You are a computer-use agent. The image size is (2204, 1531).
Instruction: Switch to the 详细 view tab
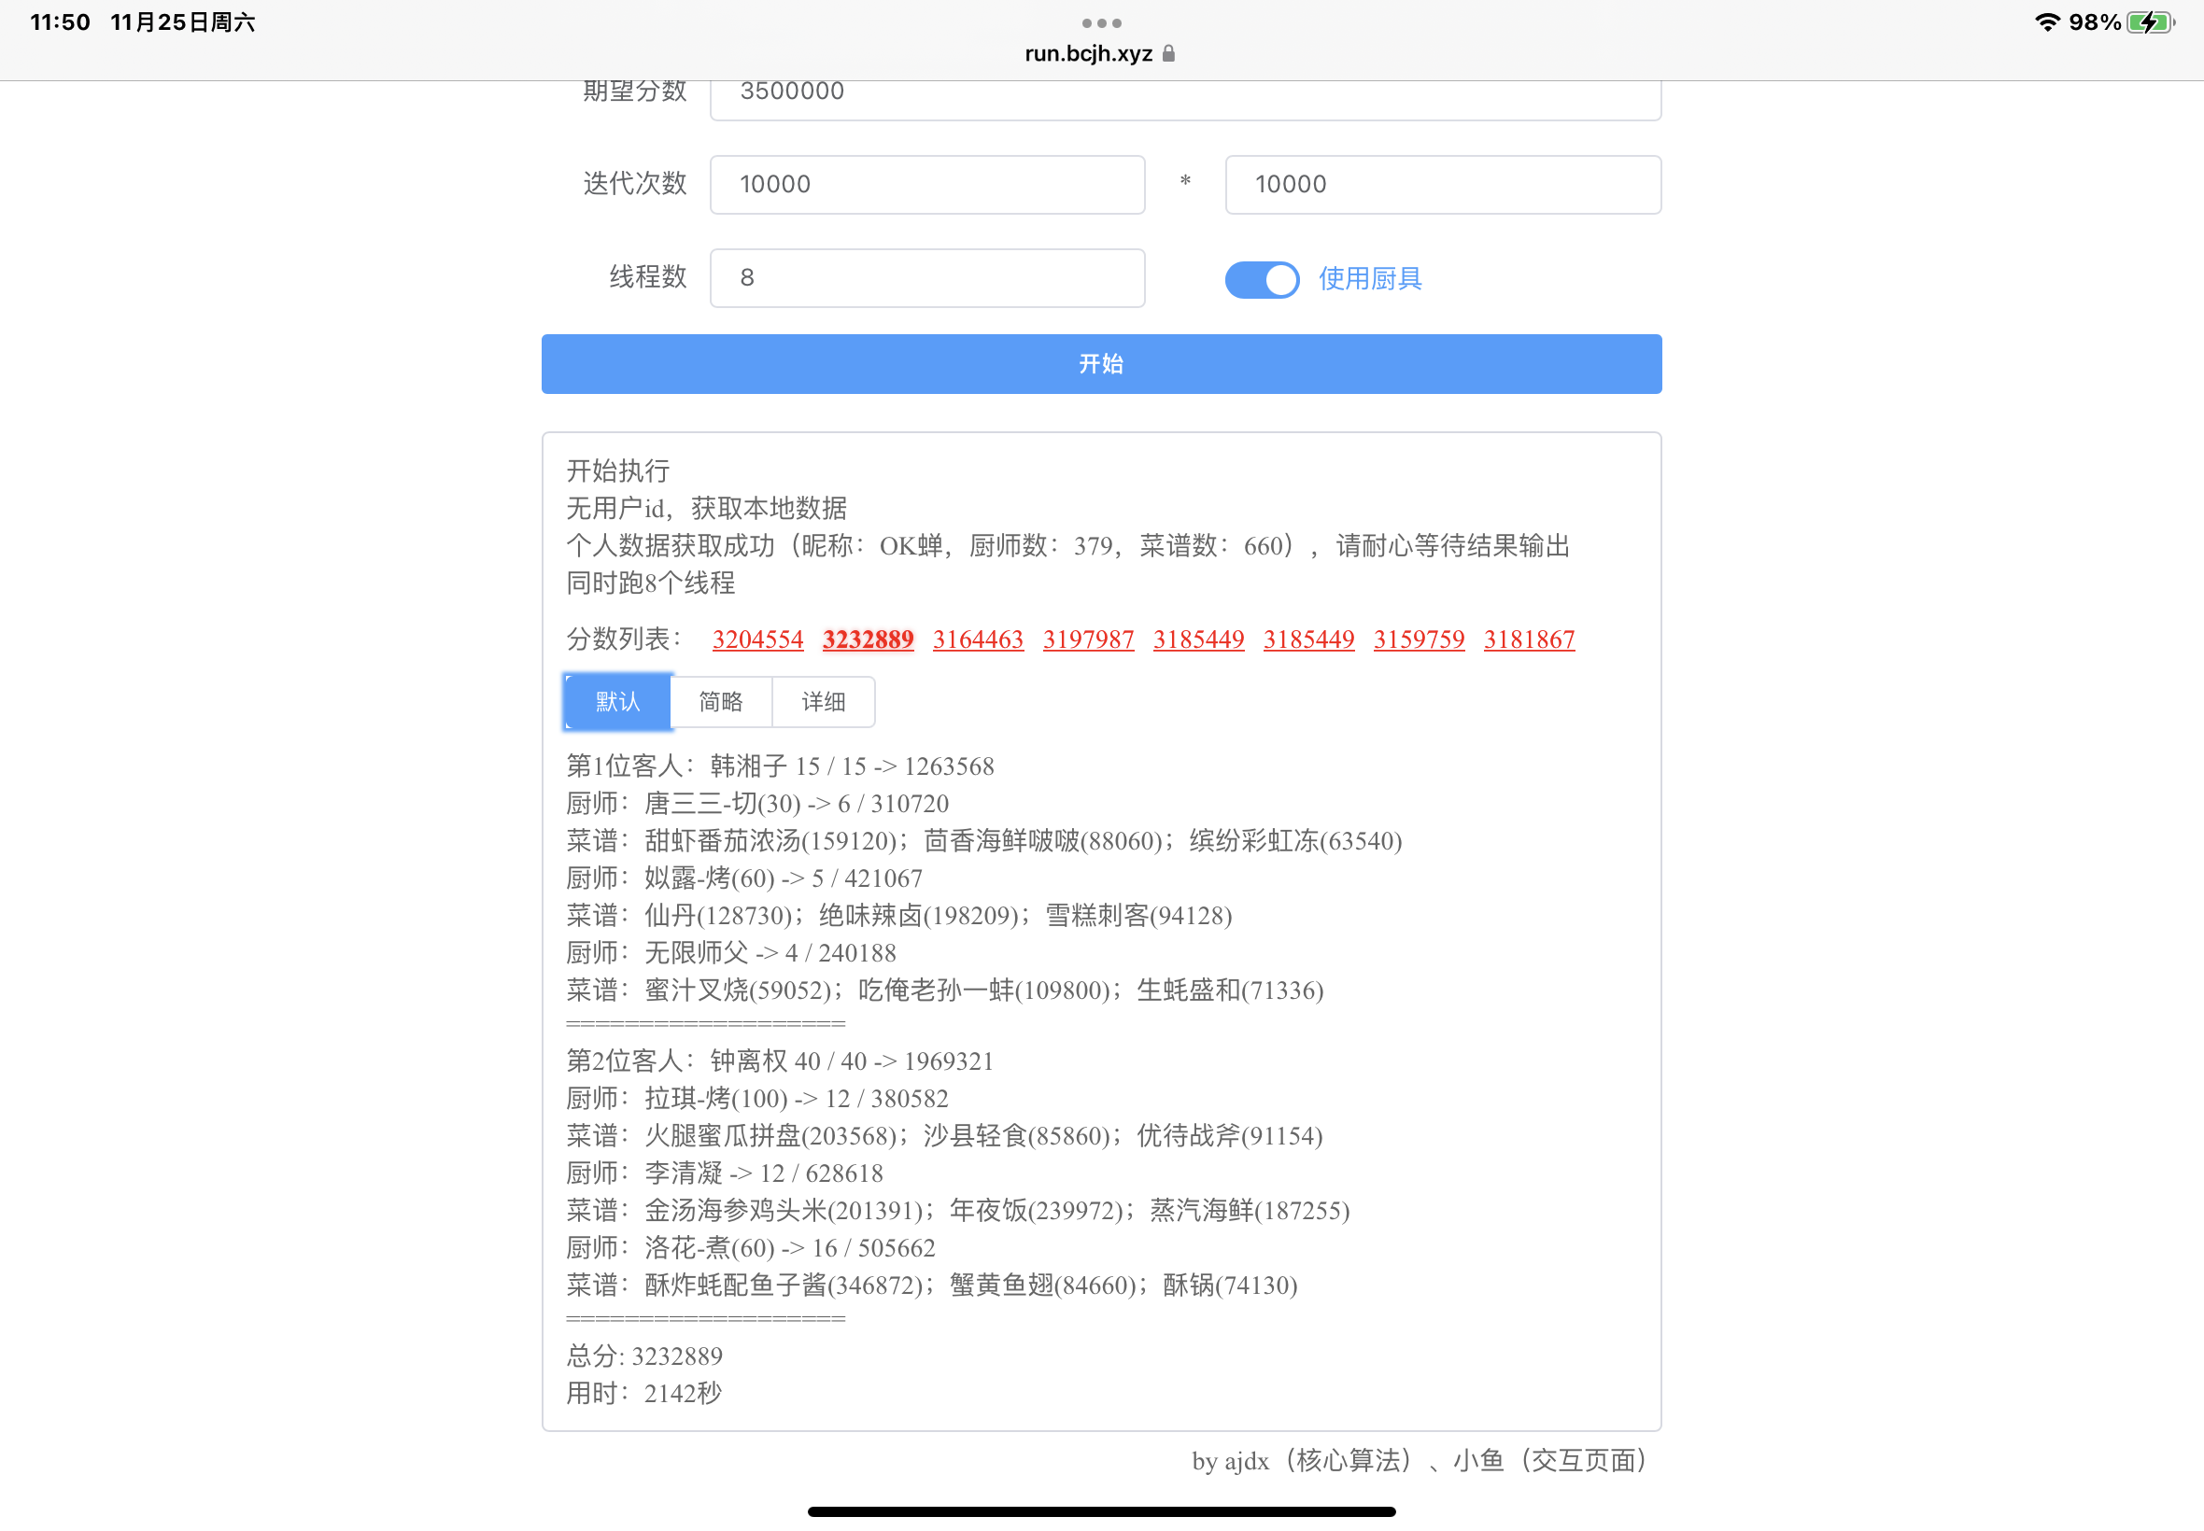tap(824, 701)
